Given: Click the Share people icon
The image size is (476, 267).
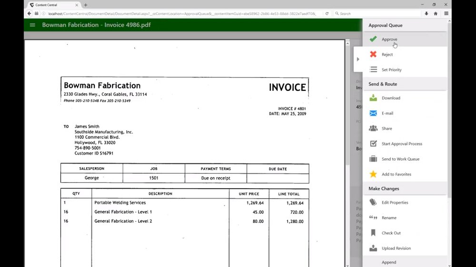Looking at the screenshot, I should coord(373,128).
